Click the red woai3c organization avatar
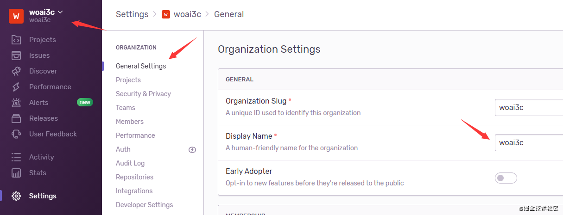This screenshot has height=215, width=563. coord(16,16)
